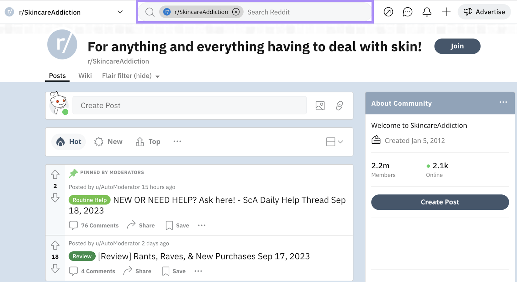
Task: Save the Daily Help Thread post
Action: [x=177, y=225]
